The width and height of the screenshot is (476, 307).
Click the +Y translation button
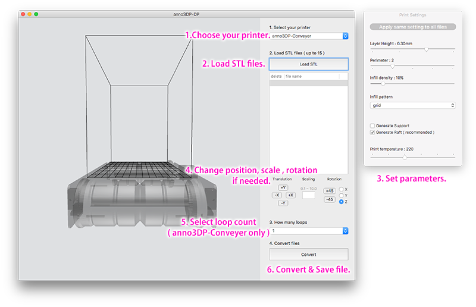pos(283,187)
